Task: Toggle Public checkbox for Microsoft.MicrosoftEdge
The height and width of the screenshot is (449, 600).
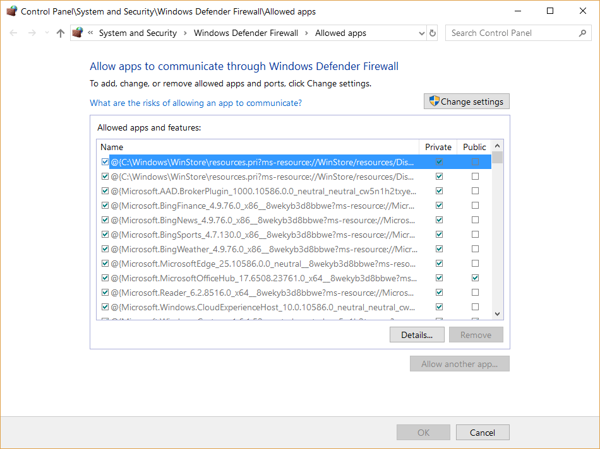Action: (475, 264)
